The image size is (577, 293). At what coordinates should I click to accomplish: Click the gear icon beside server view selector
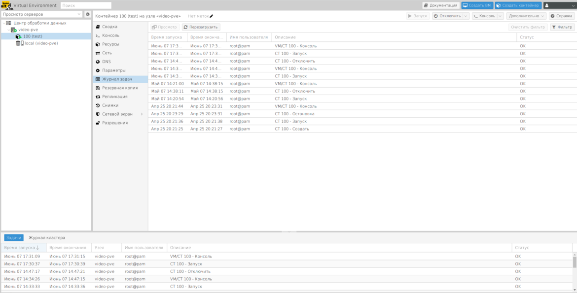click(x=88, y=14)
